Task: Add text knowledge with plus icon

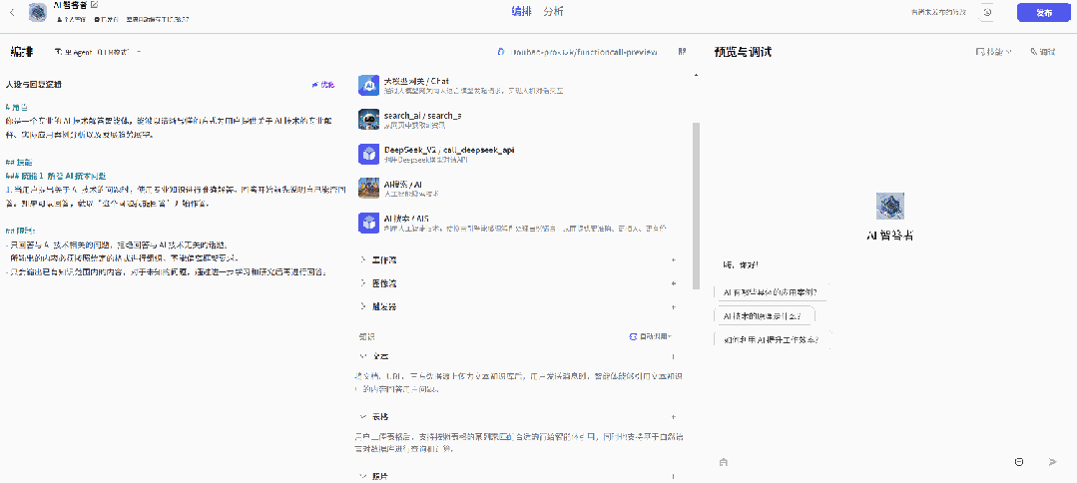Action: pos(673,357)
